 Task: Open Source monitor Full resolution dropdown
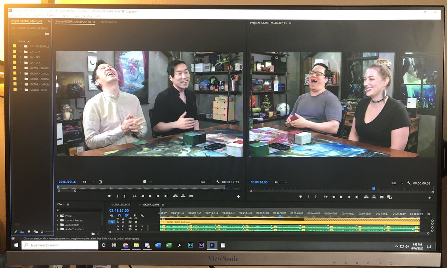[206, 182]
